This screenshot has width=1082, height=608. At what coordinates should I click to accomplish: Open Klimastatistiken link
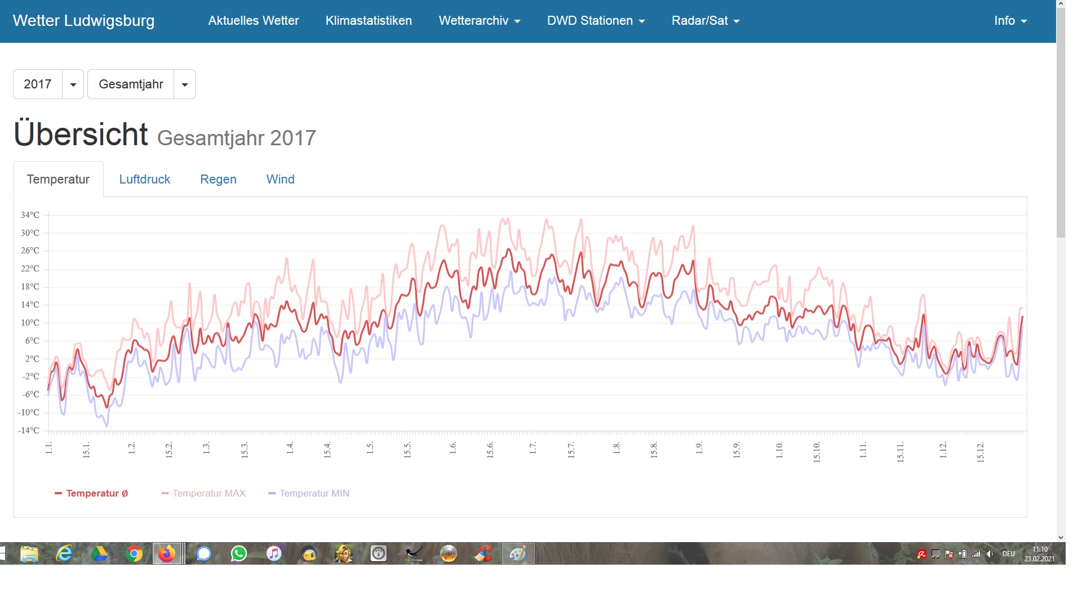coord(369,21)
